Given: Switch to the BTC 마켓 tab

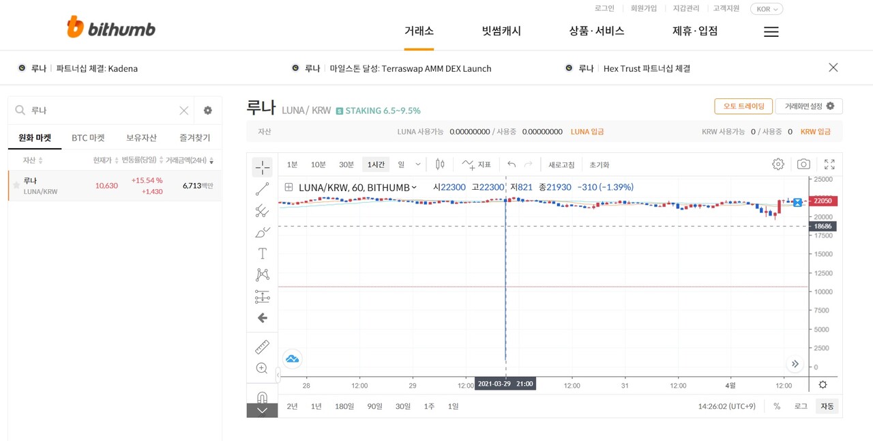Looking at the screenshot, I should (88, 138).
